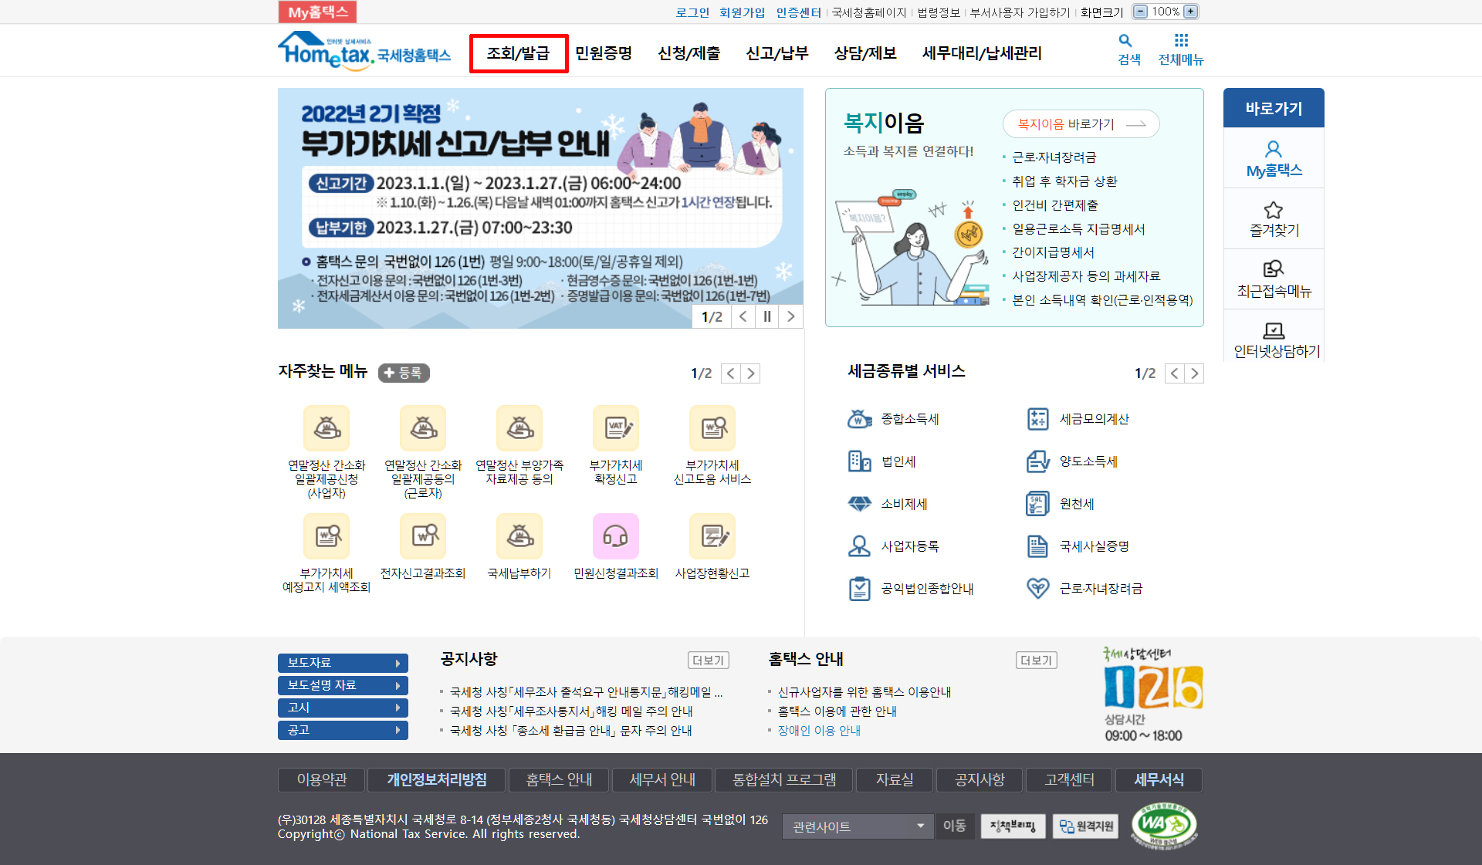
Task: Click the 복지이음 바로가기 button
Action: pyautogui.click(x=1081, y=124)
